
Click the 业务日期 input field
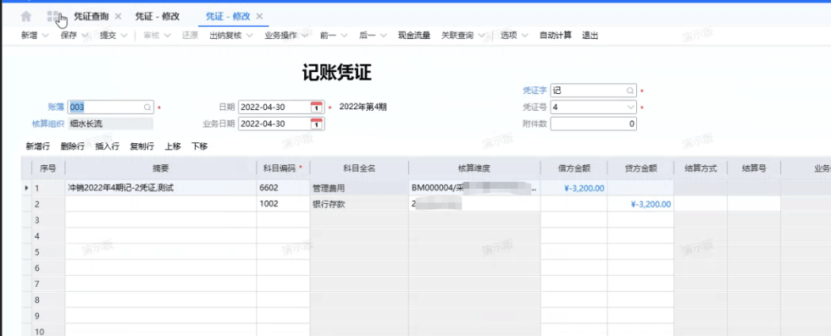point(281,124)
